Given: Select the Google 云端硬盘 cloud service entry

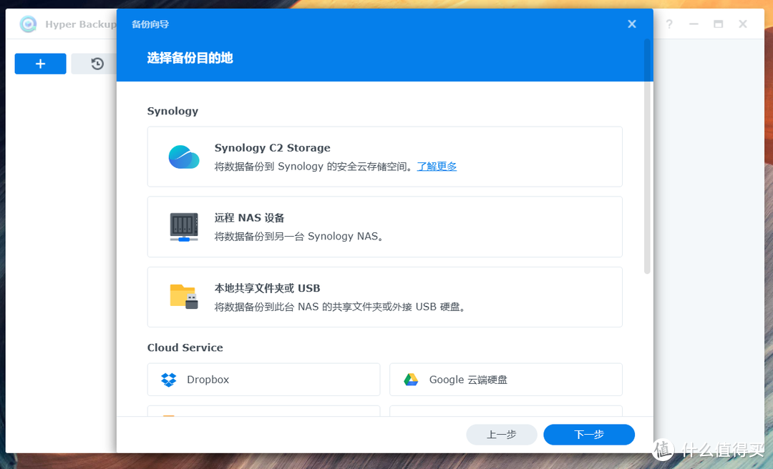Looking at the screenshot, I should pos(506,380).
